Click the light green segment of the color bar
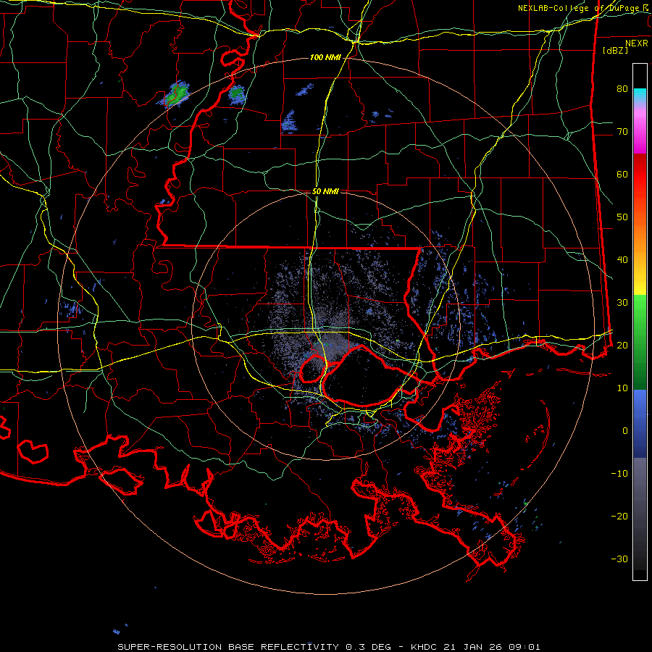This screenshot has height=652, width=652. [x=640, y=310]
